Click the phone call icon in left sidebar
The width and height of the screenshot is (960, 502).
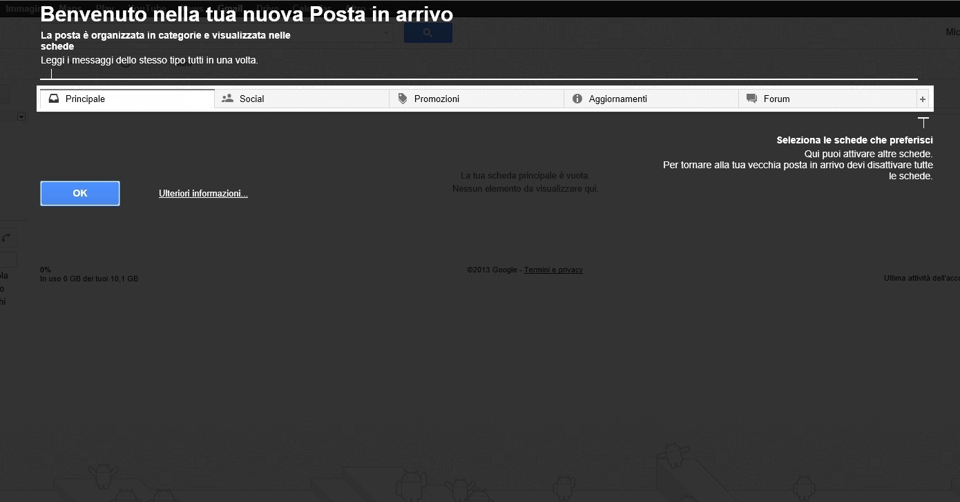7,238
